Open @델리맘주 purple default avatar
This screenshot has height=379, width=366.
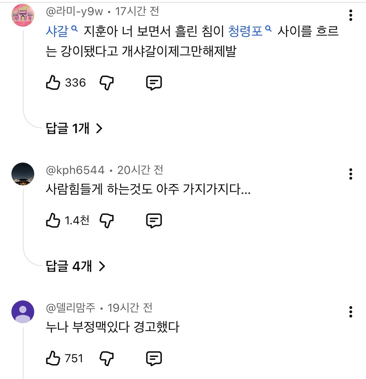pos(23,312)
